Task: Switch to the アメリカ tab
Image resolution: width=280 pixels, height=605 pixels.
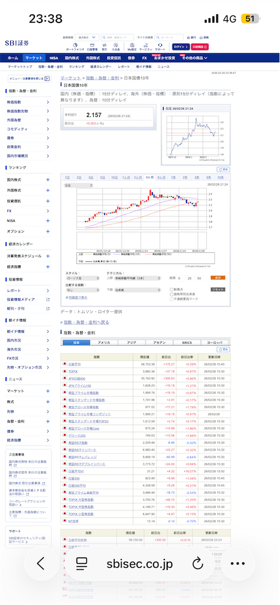Action: tap(104, 343)
